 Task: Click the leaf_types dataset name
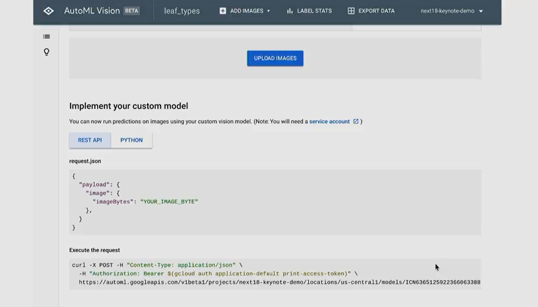tap(182, 11)
